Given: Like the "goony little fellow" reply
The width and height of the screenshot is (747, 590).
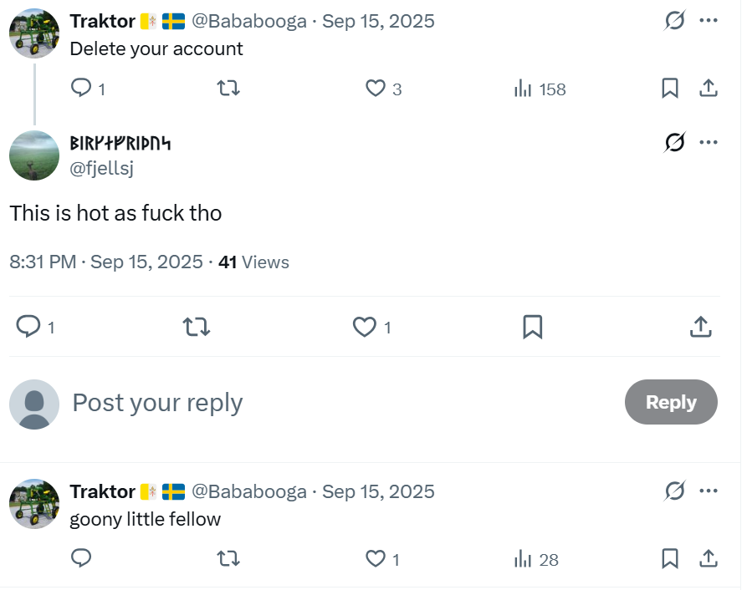Looking at the screenshot, I should pyautogui.click(x=376, y=558).
